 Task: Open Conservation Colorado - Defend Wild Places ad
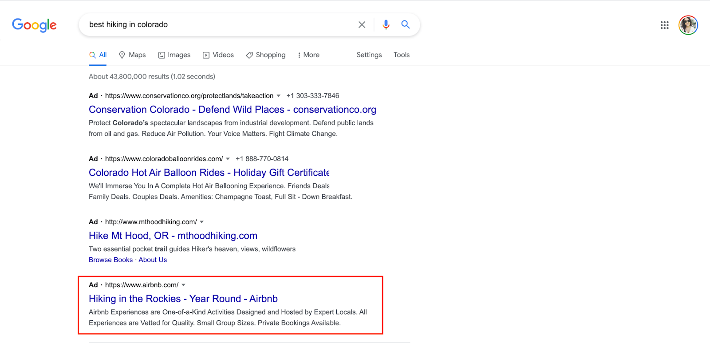point(233,110)
